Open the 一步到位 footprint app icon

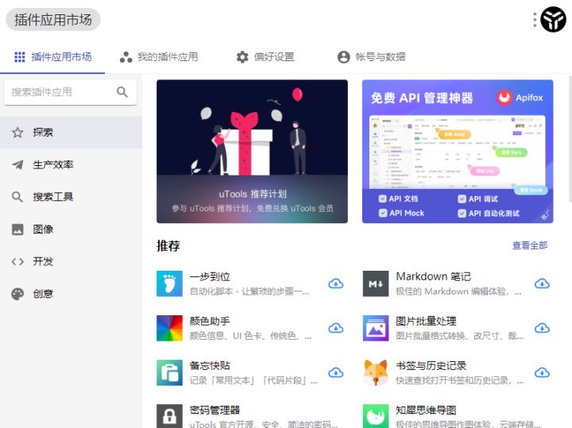coord(170,283)
